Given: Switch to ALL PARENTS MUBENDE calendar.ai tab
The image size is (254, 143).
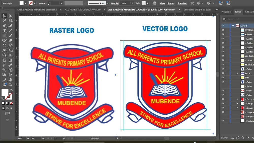Looking at the screenshot, I should click(x=37, y=10).
